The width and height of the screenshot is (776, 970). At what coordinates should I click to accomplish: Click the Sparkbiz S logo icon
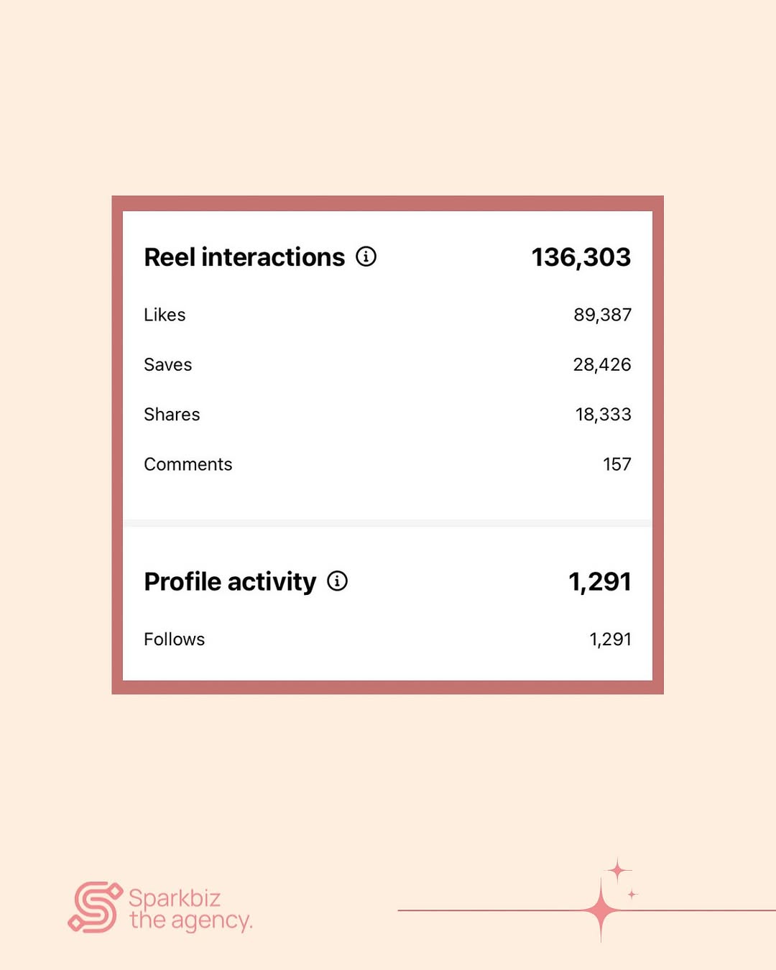[95, 907]
